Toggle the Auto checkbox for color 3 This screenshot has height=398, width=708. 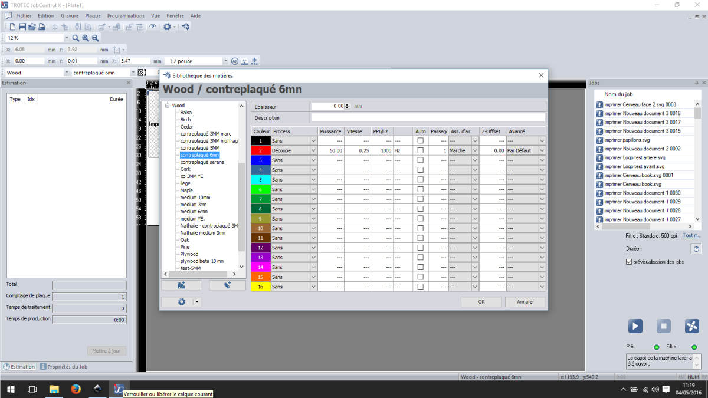click(421, 160)
